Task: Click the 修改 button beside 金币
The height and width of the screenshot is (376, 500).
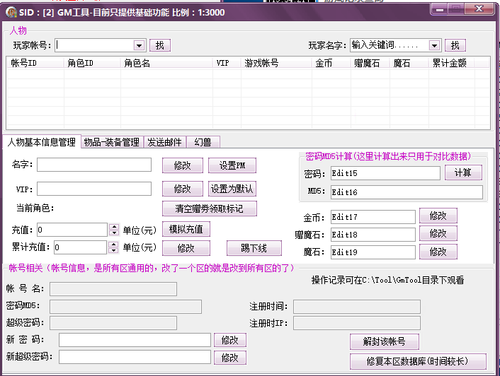Action: pos(438,216)
